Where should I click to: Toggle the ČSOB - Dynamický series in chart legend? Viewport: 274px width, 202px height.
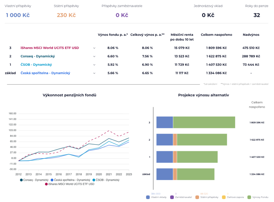pos(94,180)
